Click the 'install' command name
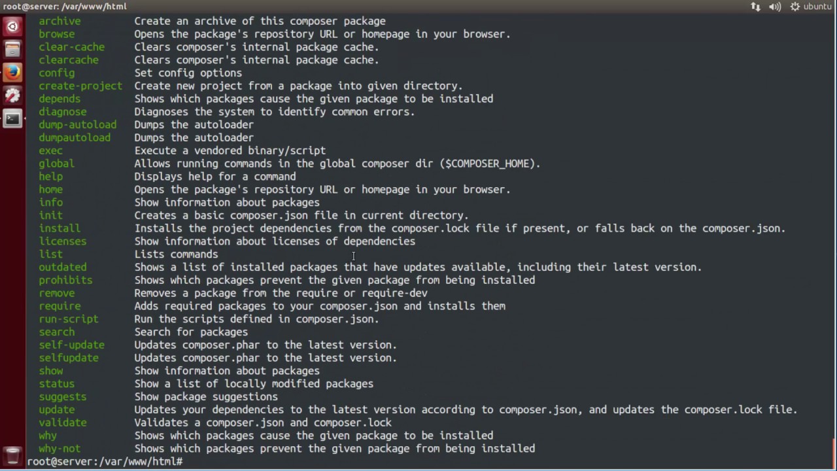This screenshot has height=471, width=837. click(60, 228)
